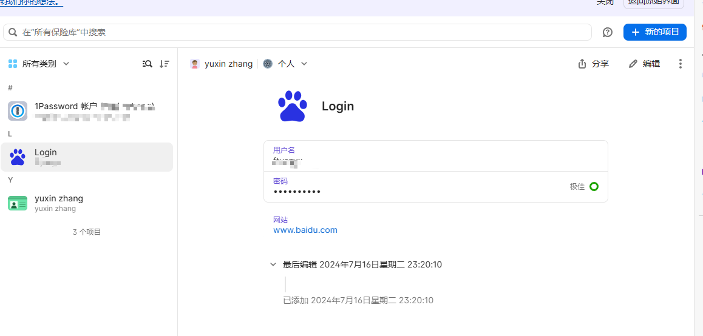The height and width of the screenshot is (336, 703).
Task: Click the personal vault icon
Action: [x=268, y=64]
